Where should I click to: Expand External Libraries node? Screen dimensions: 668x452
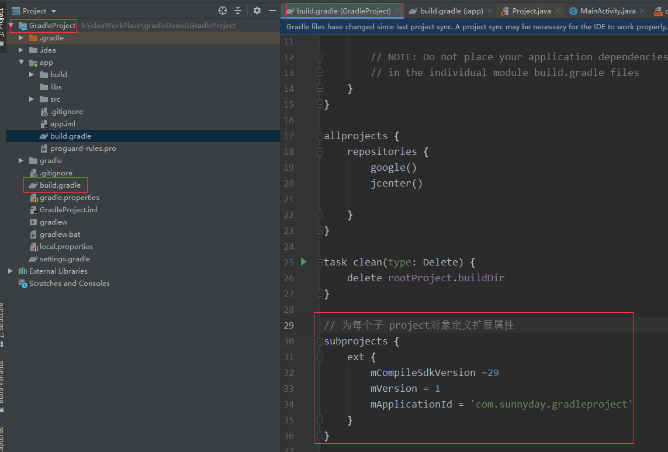coord(11,271)
